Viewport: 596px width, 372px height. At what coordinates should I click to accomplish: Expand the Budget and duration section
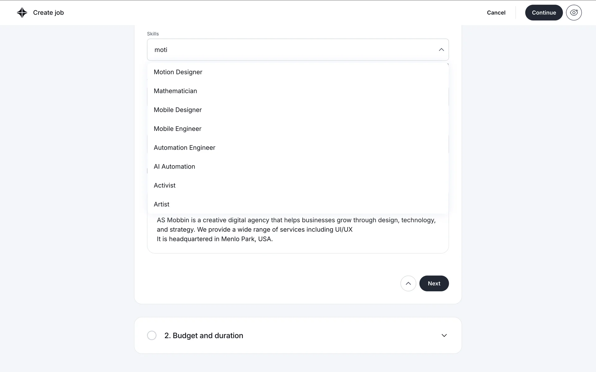(444, 335)
